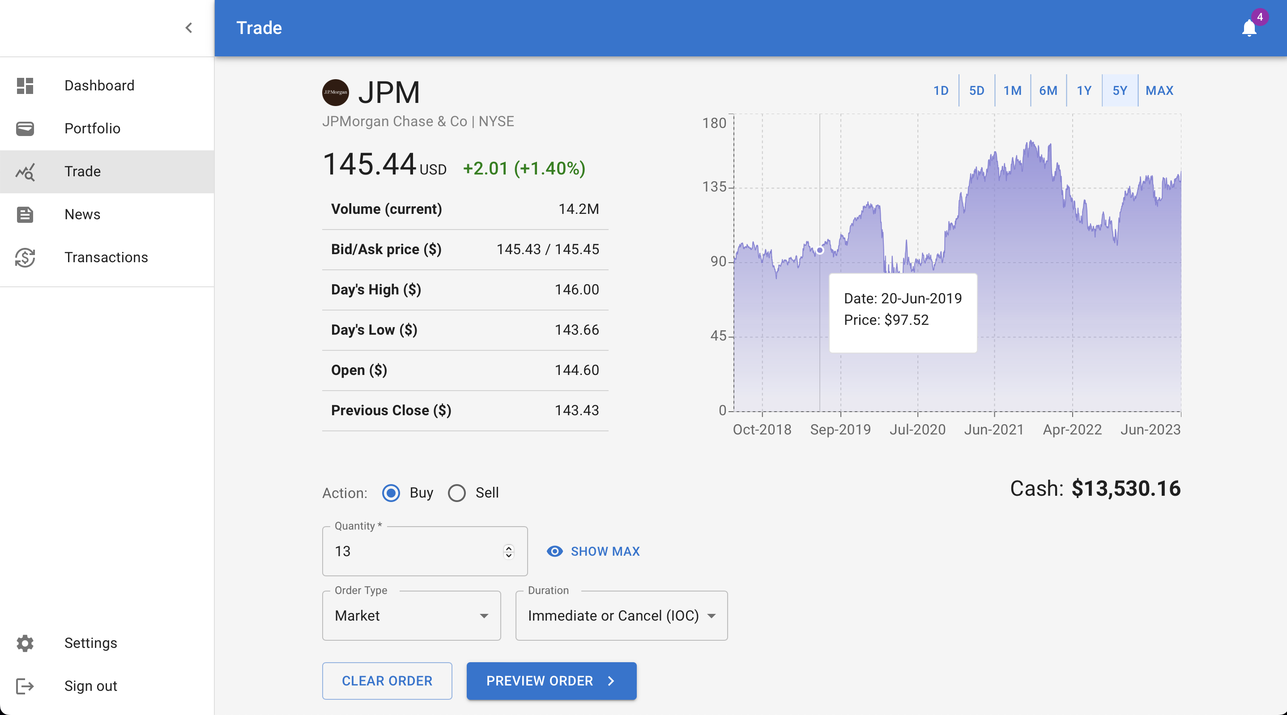Open the News section
The image size is (1287, 715).
(x=107, y=214)
